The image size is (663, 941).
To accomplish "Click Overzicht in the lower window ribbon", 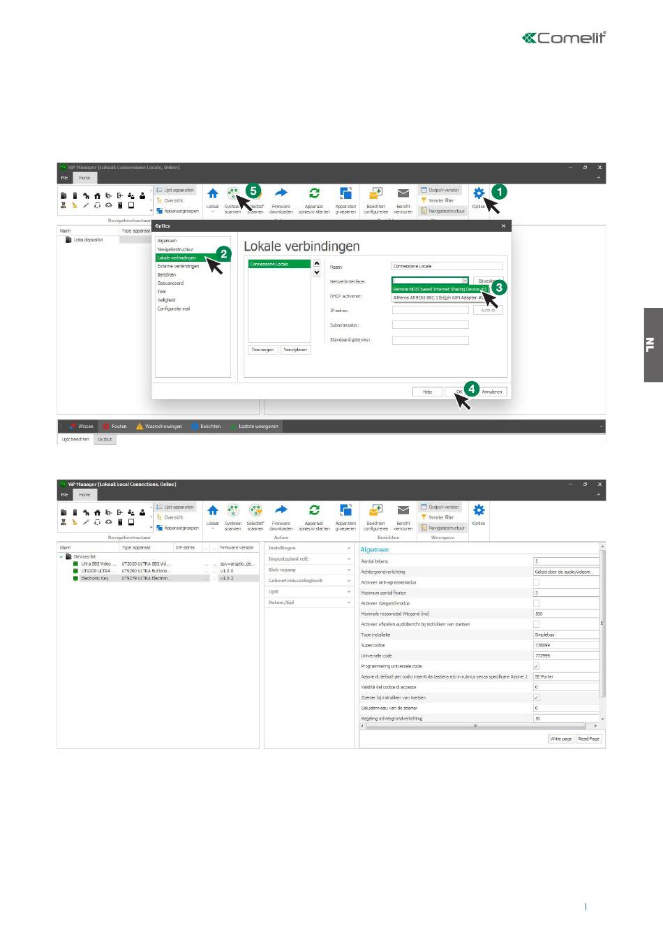I will [x=170, y=517].
